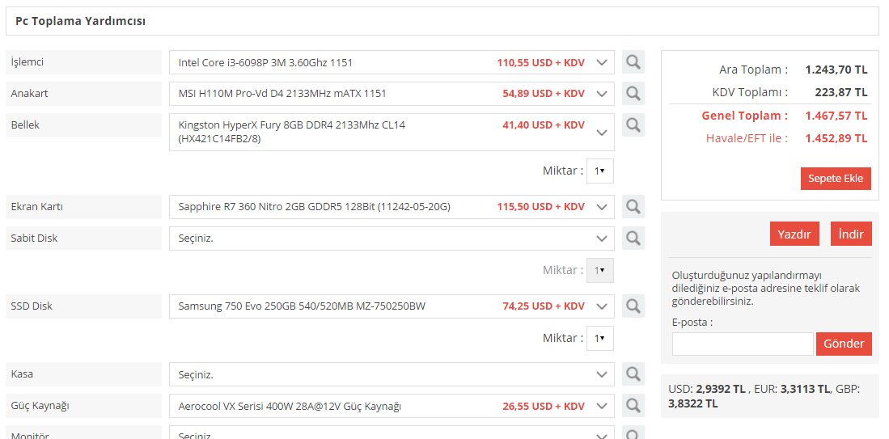The image size is (889, 439).
Task: Click Ara Toplam value 1.243,70 TL
Action: (x=836, y=70)
